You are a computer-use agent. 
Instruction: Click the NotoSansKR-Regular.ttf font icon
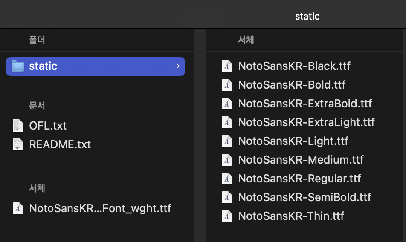227,179
